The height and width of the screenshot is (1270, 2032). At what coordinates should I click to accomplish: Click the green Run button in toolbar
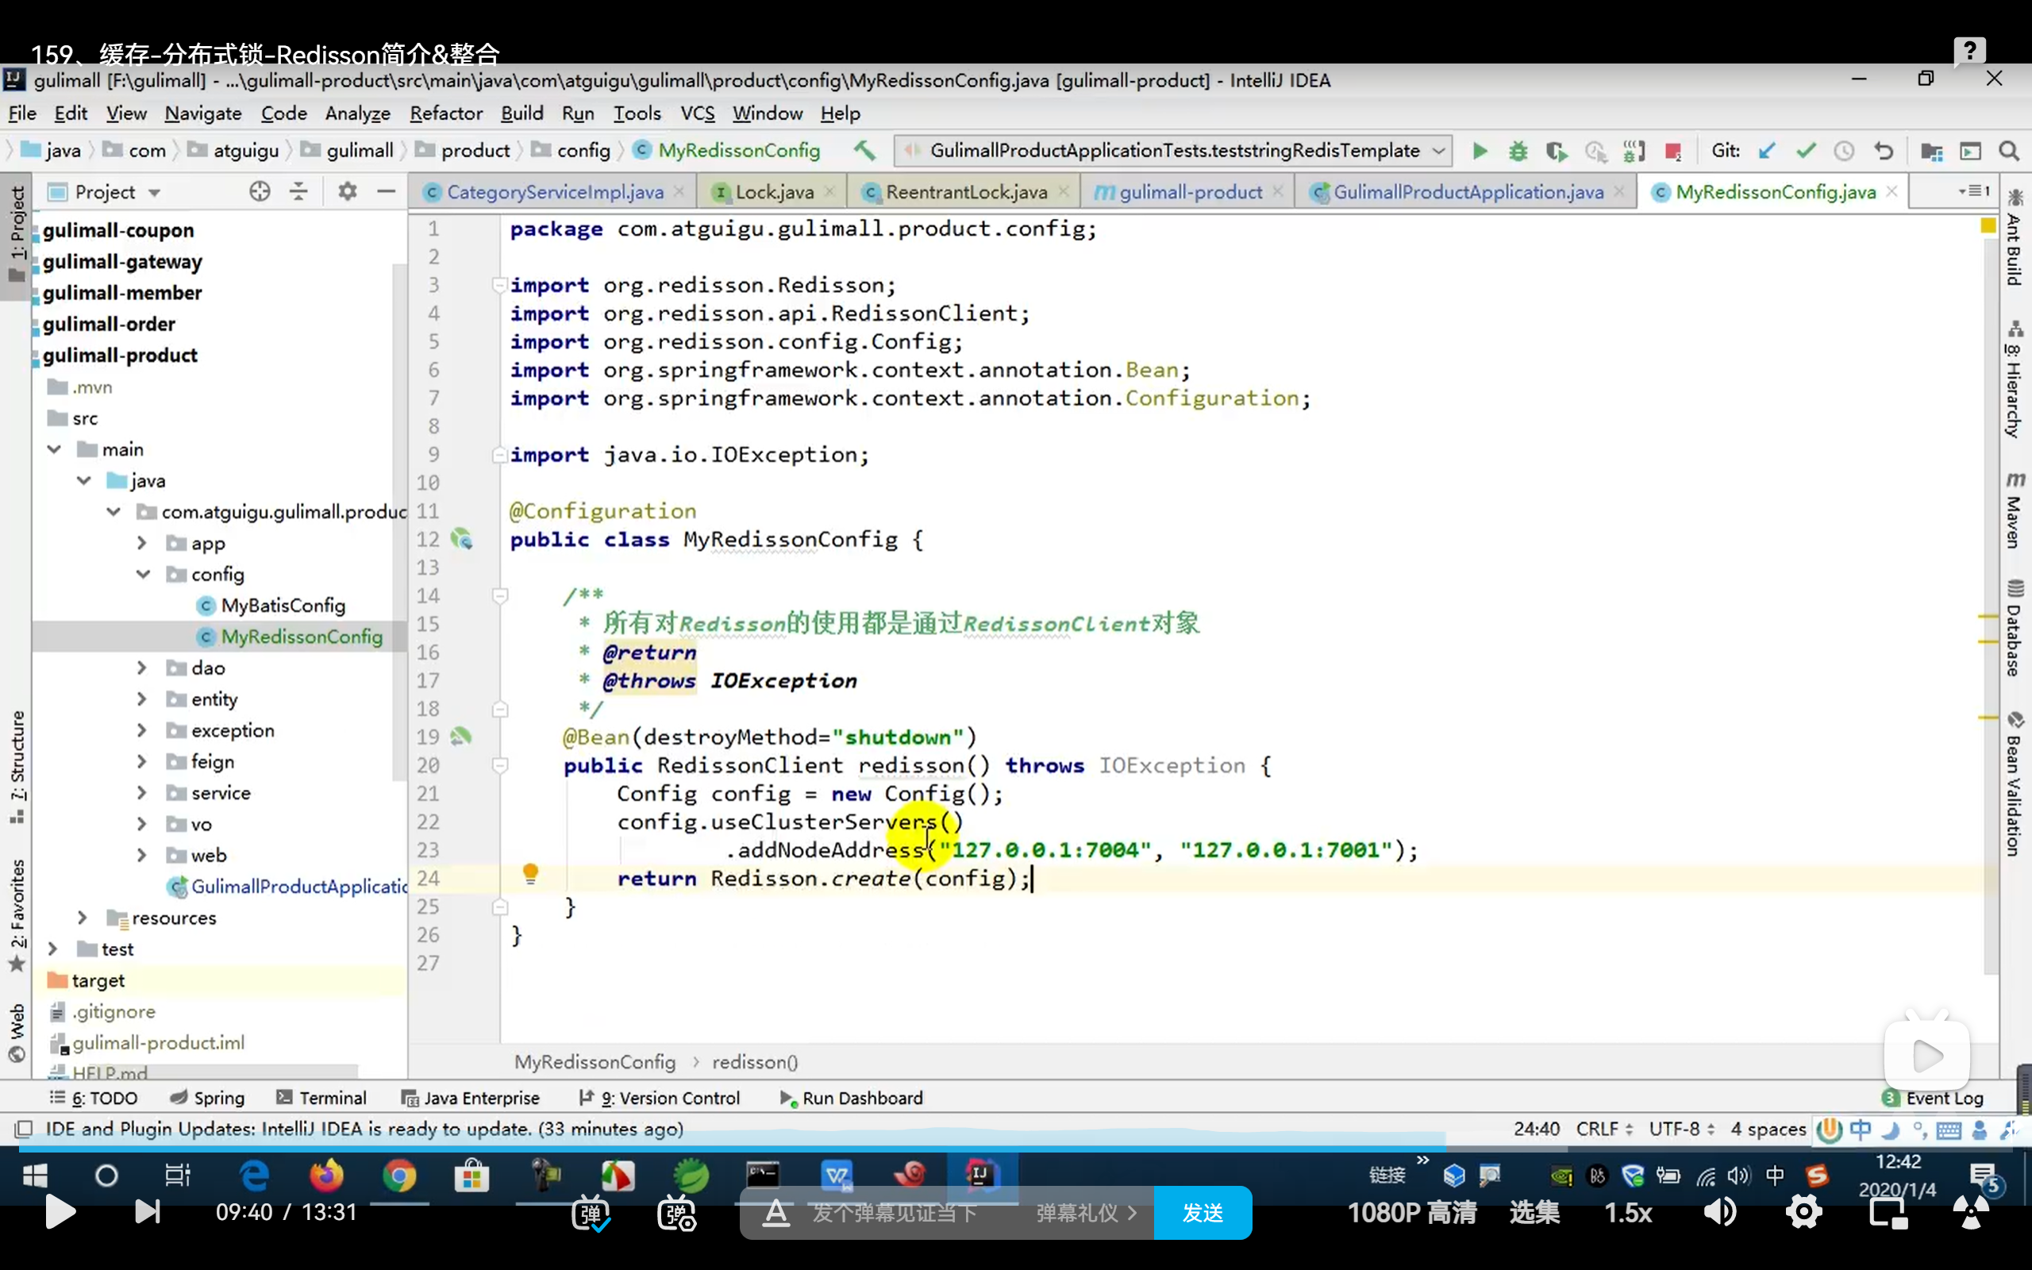[1480, 151]
